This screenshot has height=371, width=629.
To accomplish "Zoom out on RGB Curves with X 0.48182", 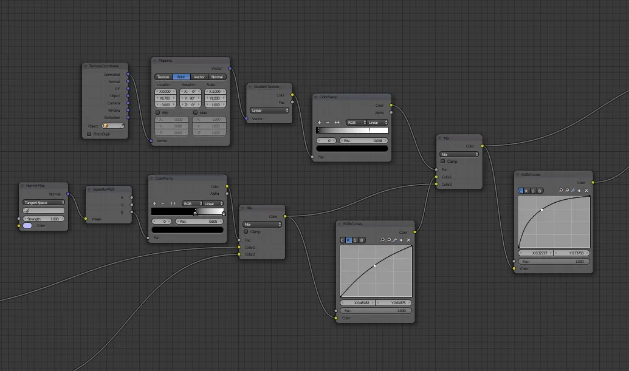I will click(389, 240).
